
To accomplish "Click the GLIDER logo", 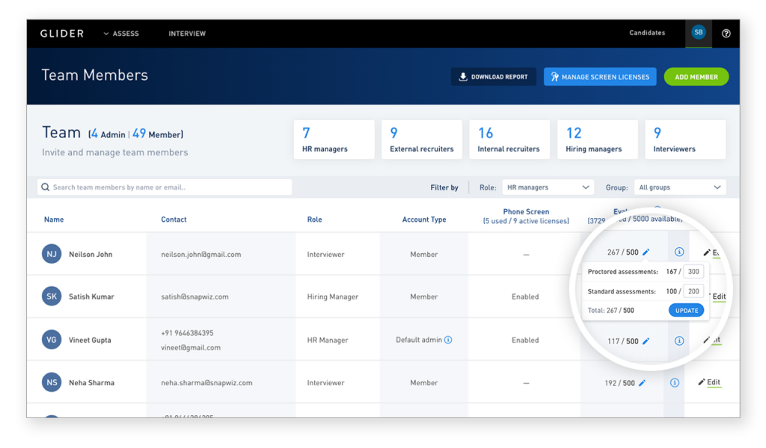I will pyautogui.click(x=62, y=34).
